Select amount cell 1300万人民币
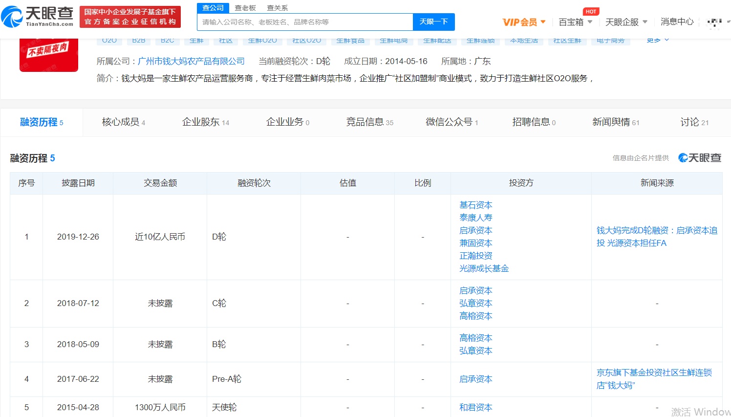The width and height of the screenshot is (731, 417). coord(160,408)
